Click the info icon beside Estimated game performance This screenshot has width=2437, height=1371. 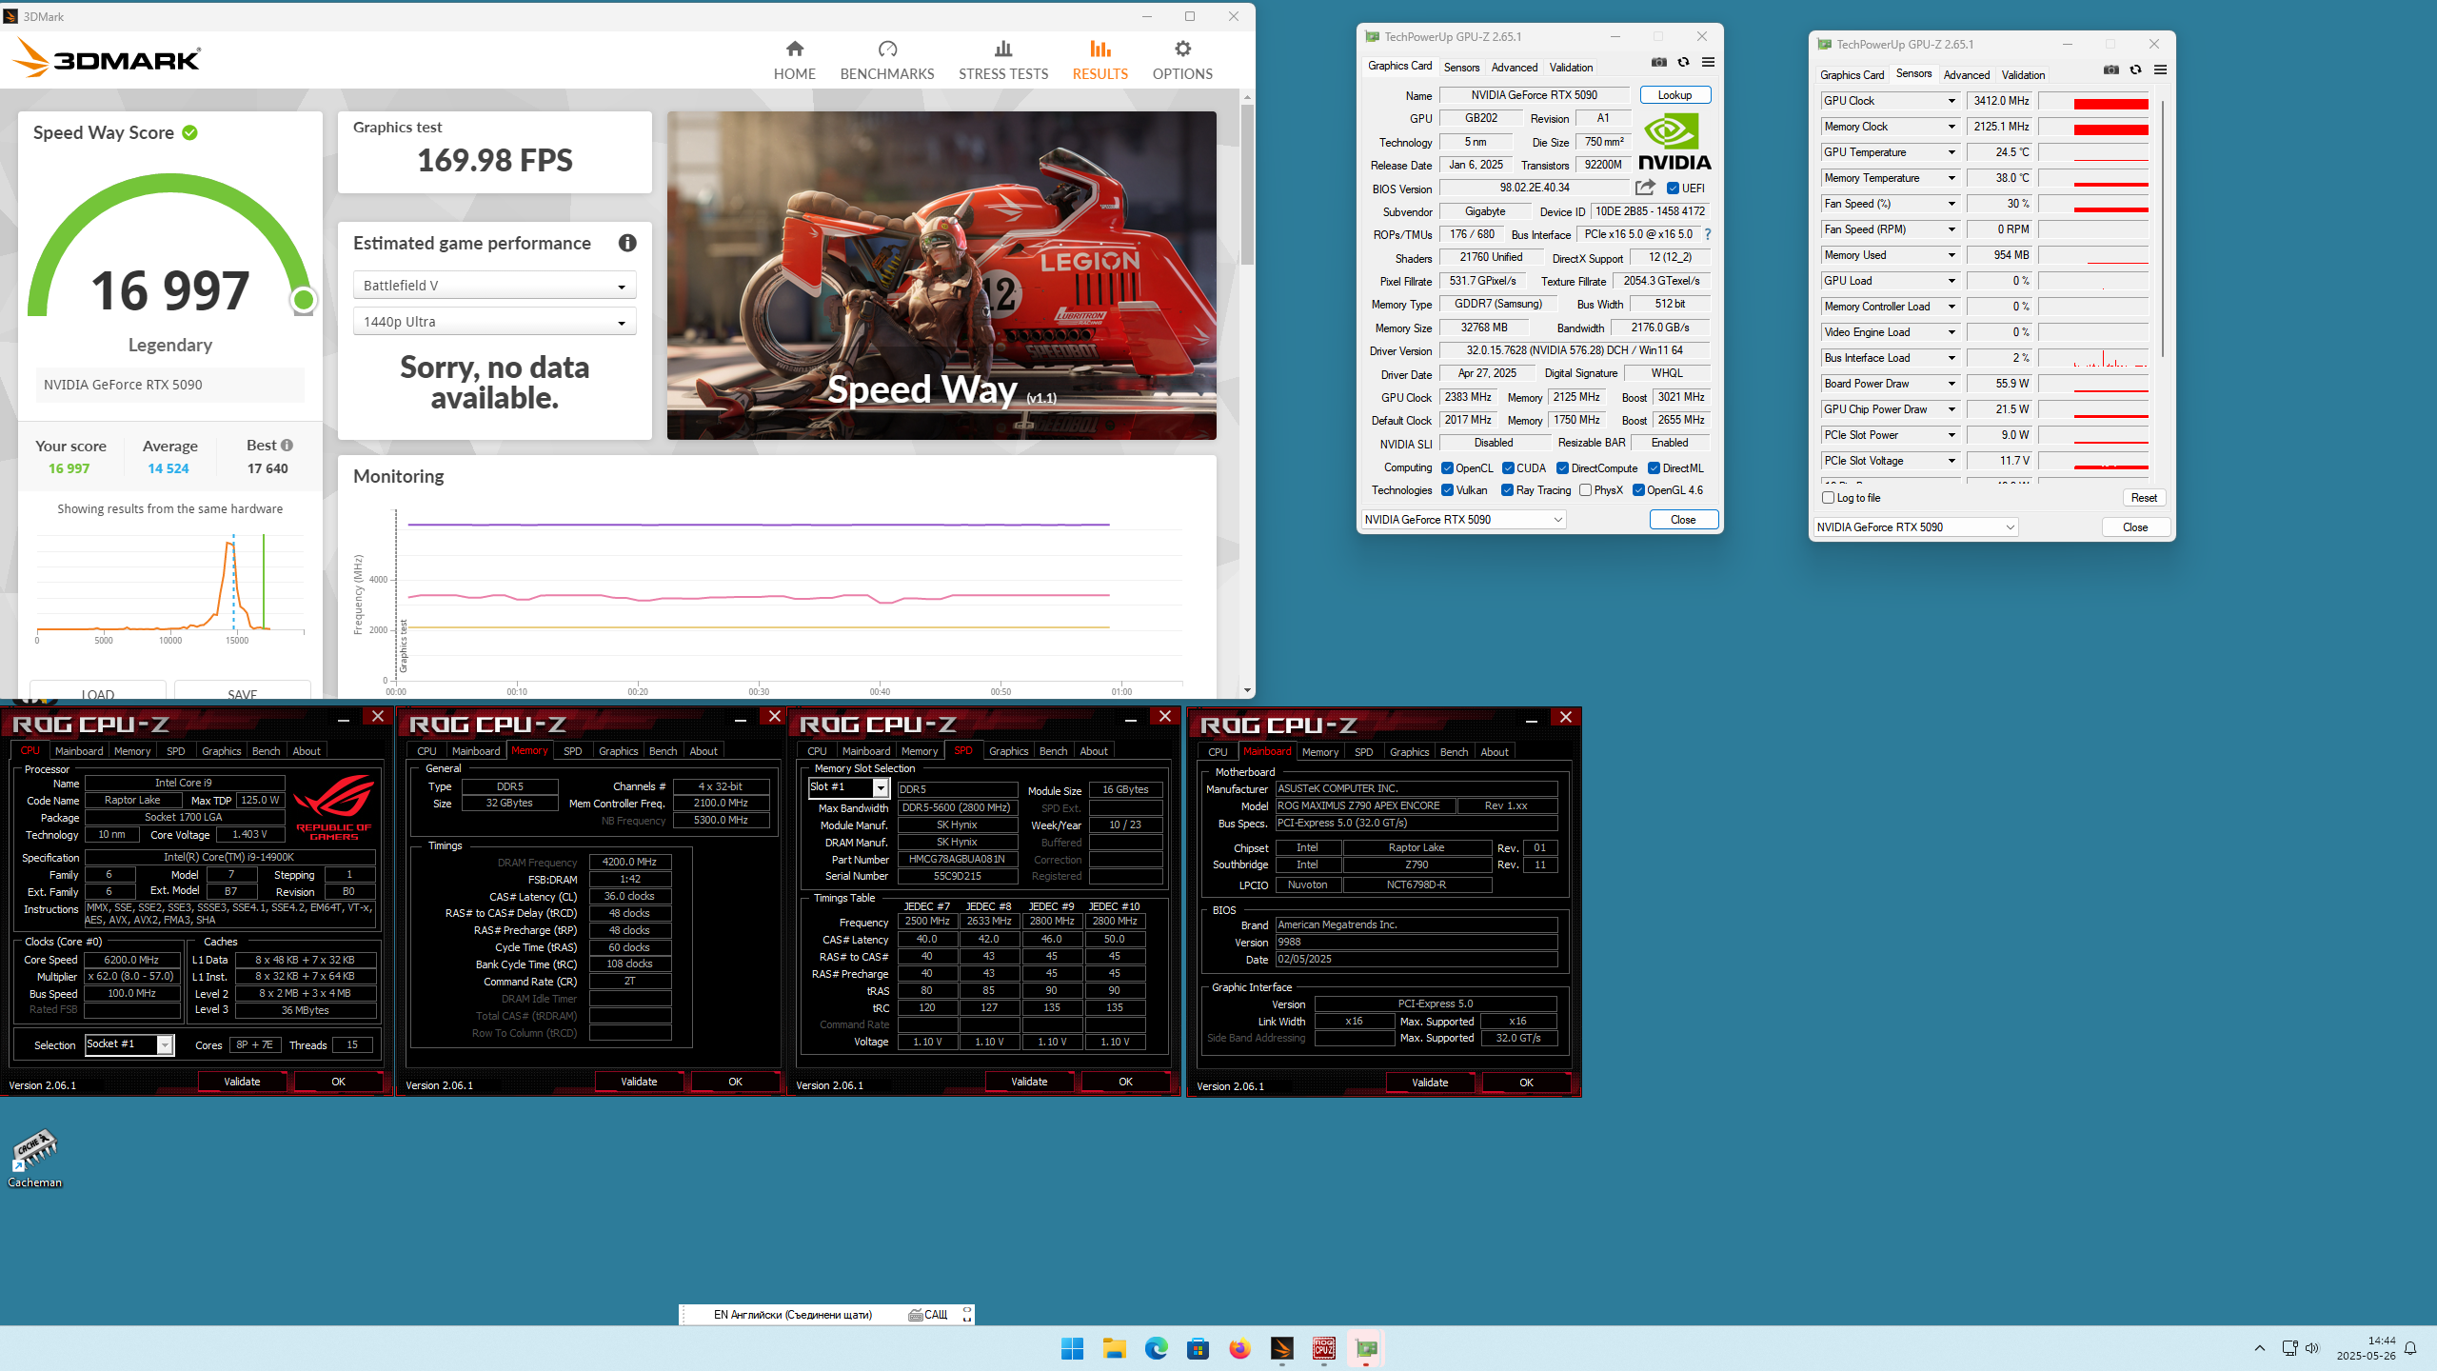pos(627,243)
